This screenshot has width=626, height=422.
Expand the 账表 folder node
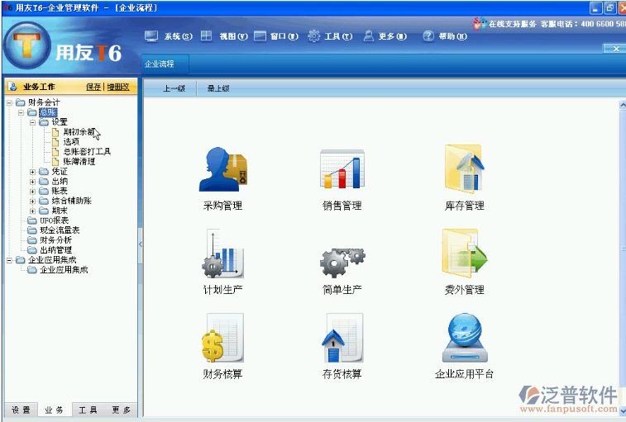pyautogui.click(x=33, y=191)
